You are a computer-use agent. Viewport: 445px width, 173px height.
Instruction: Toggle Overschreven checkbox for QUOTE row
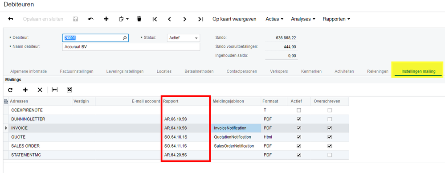(329, 137)
